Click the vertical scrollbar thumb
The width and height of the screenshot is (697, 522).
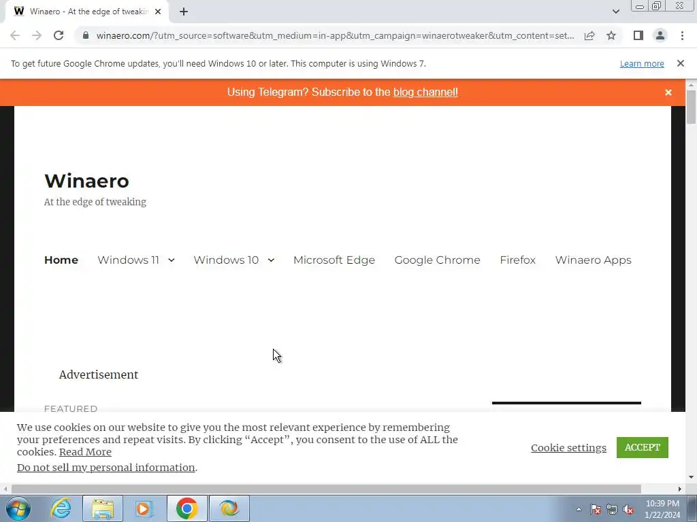pos(692,107)
